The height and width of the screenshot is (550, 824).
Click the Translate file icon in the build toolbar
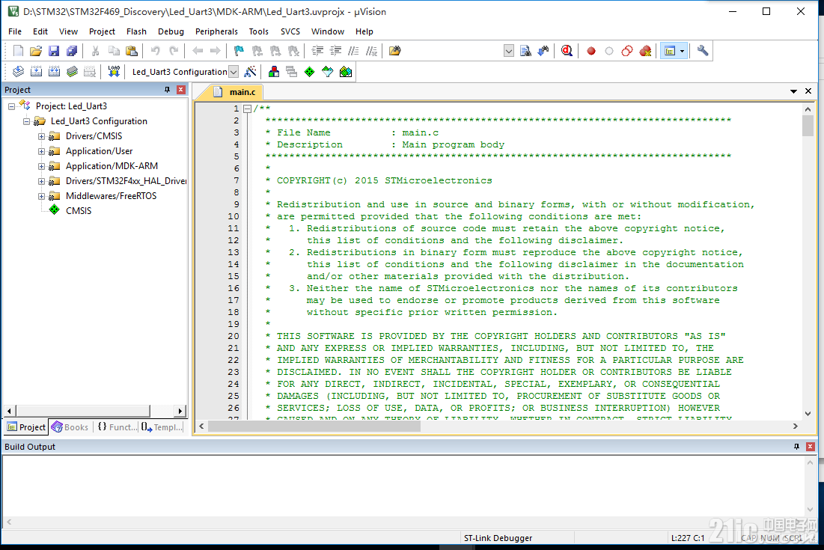click(x=19, y=71)
